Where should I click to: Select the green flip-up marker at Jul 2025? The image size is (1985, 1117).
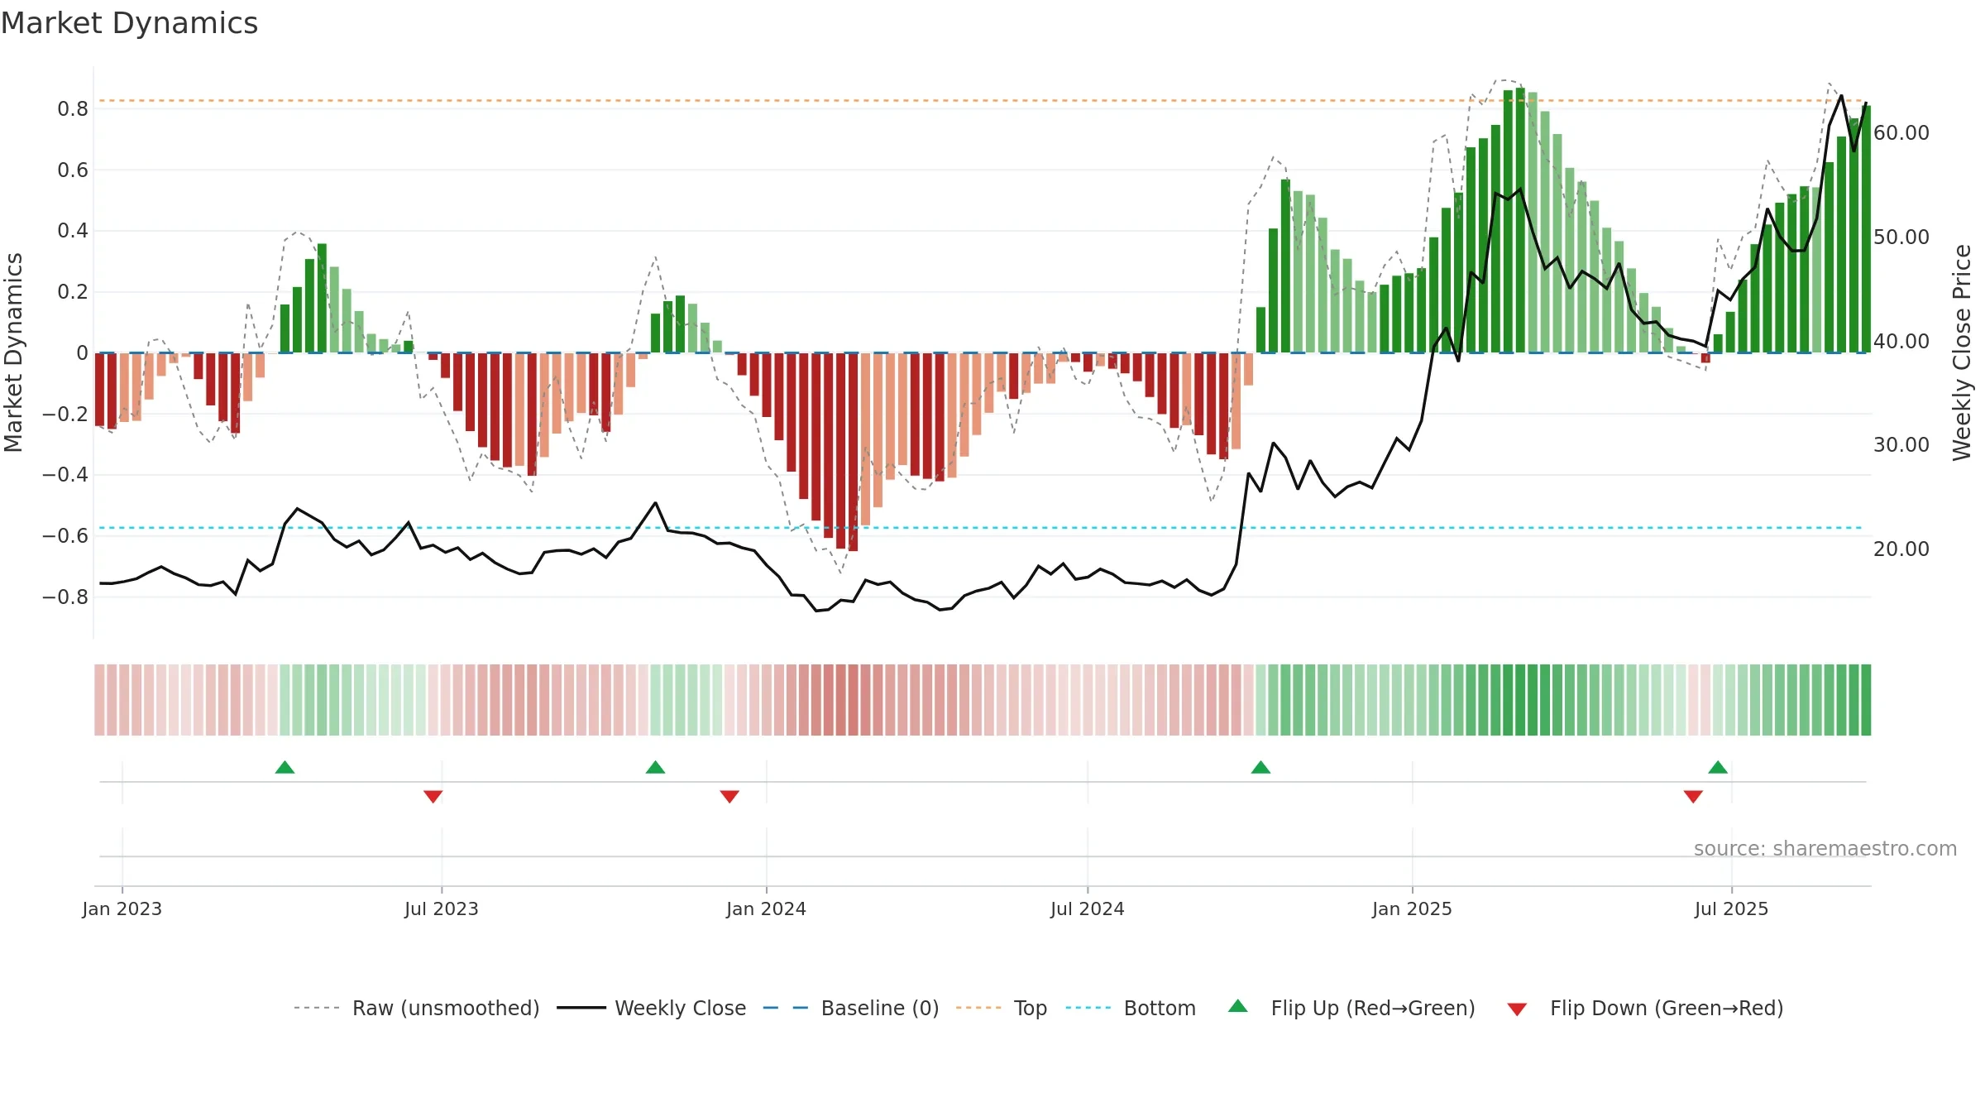tap(1718, 767)
